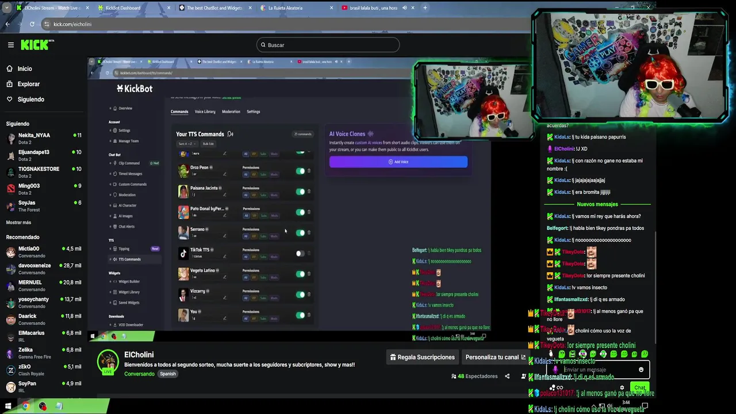Open Eljuandape13 followed channel

pyautogui.click(x=44, y=155)
